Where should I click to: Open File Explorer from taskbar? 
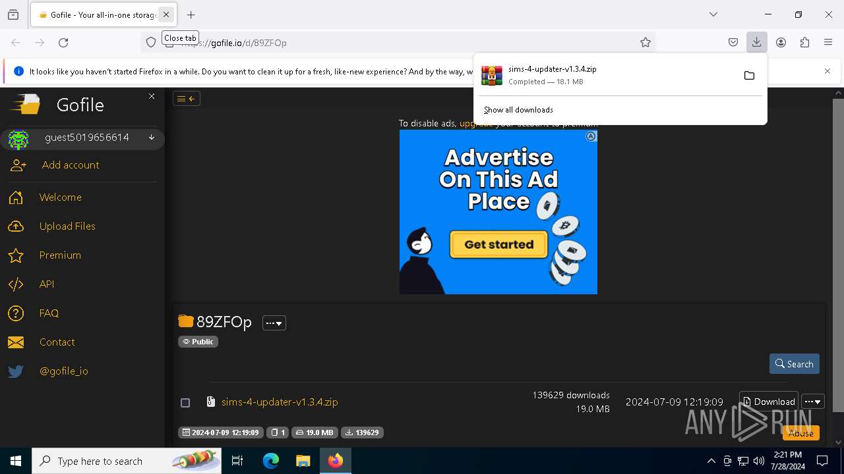click(303, 461)
